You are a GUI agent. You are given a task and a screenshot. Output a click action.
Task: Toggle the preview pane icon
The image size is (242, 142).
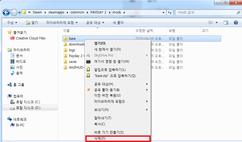click(x=226, y=23)
